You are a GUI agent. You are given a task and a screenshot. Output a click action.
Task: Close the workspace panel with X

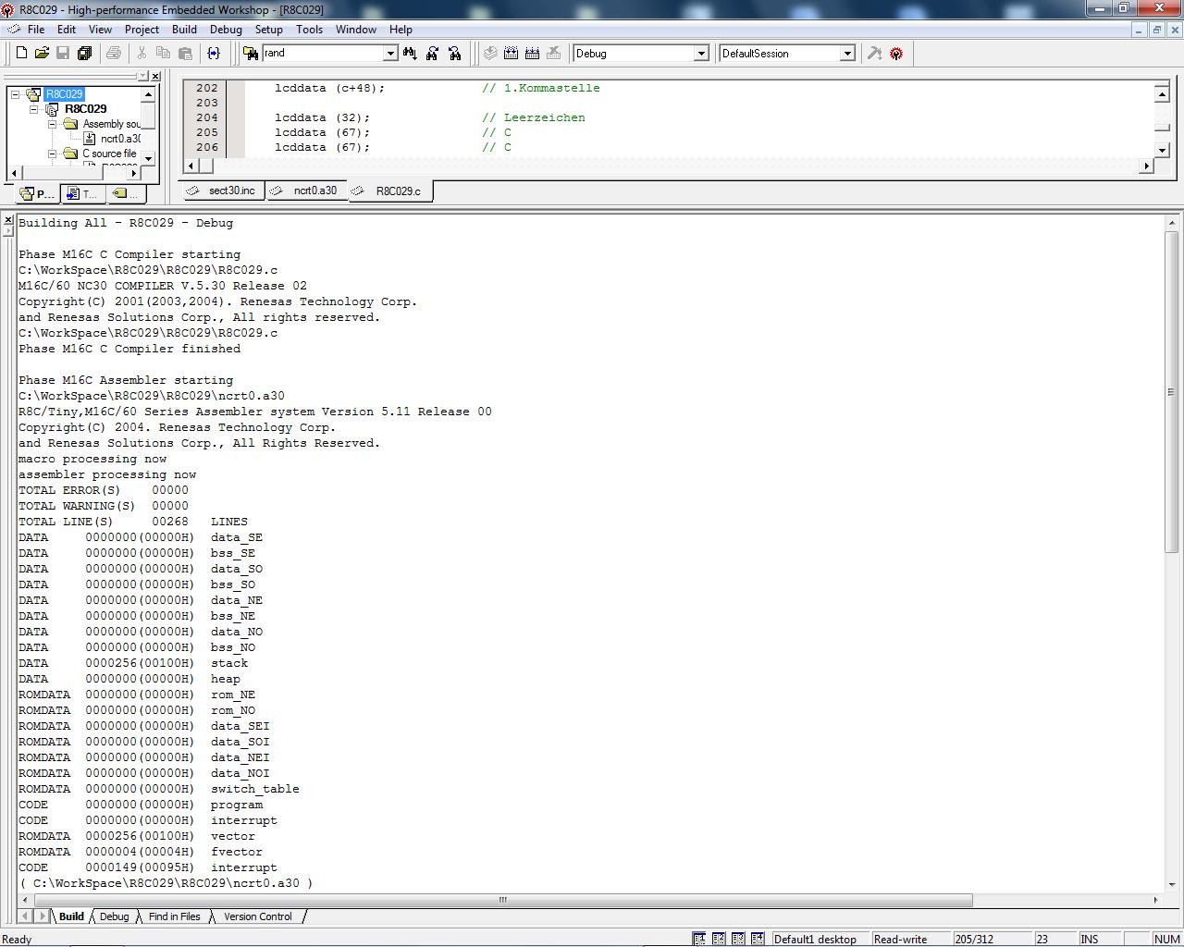pyautogui.click(x=155, y=76)
